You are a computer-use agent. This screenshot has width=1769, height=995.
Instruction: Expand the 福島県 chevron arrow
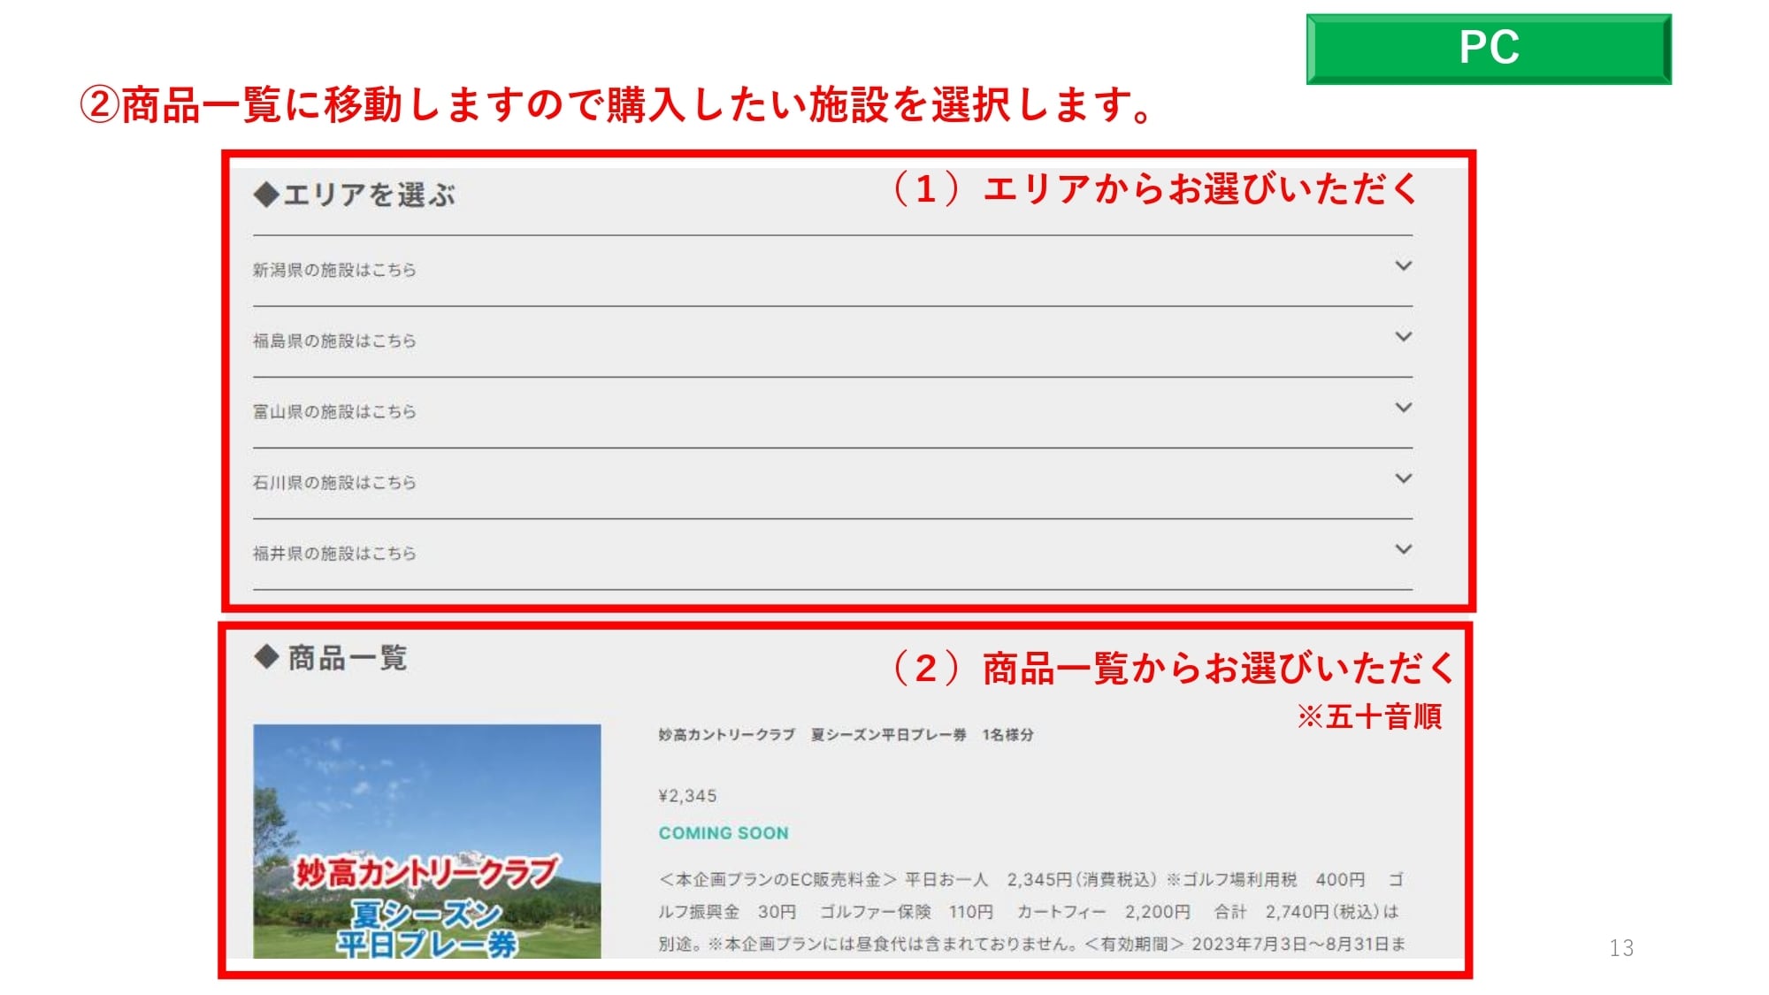point(1403,337)
